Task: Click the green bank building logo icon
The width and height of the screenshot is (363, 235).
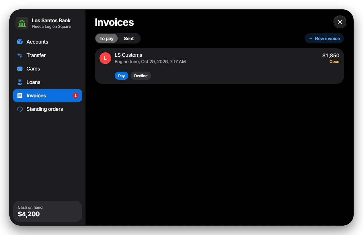Action: (x=22, y=23)
